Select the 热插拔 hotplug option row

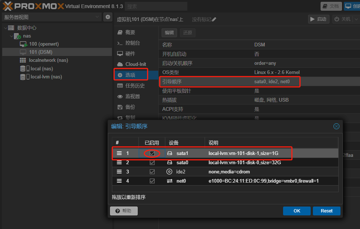(259, 100)
